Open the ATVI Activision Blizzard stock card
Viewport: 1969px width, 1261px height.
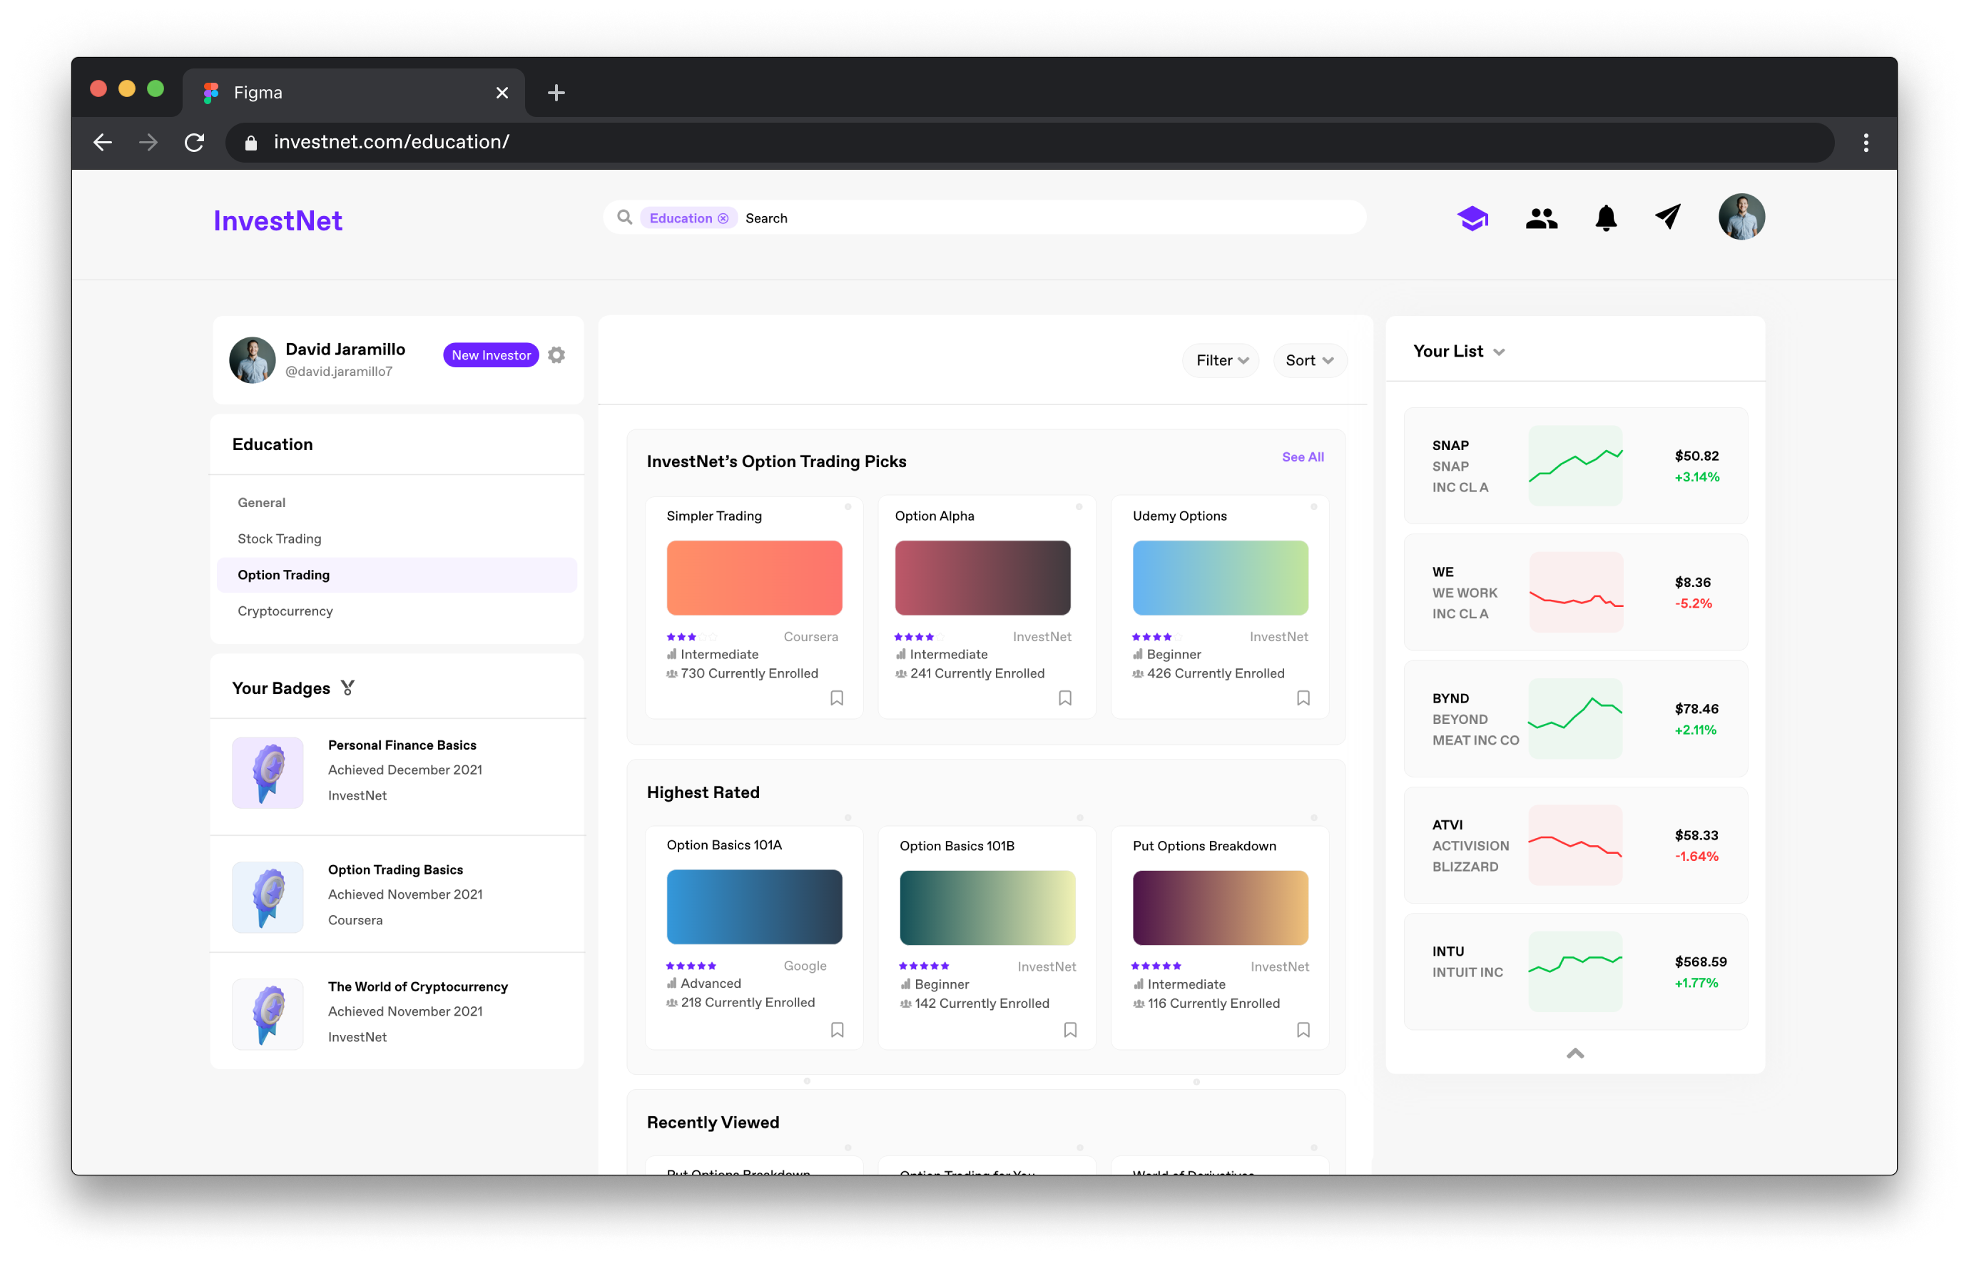1575,845
